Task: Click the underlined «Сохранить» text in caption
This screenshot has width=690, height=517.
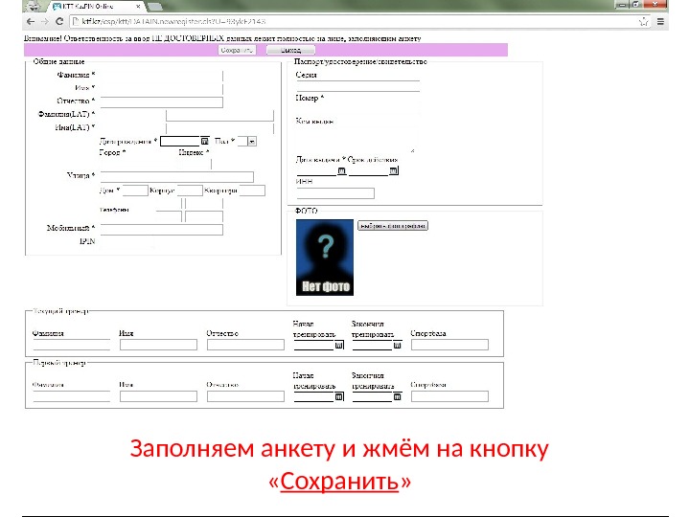Action: pos(339,481)
